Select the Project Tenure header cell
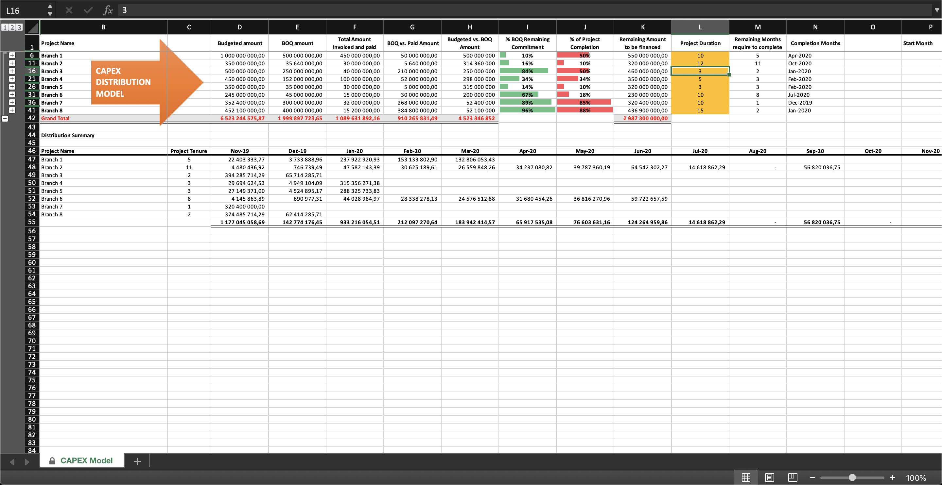The image size is (942, 485). (x=189, y=151)
